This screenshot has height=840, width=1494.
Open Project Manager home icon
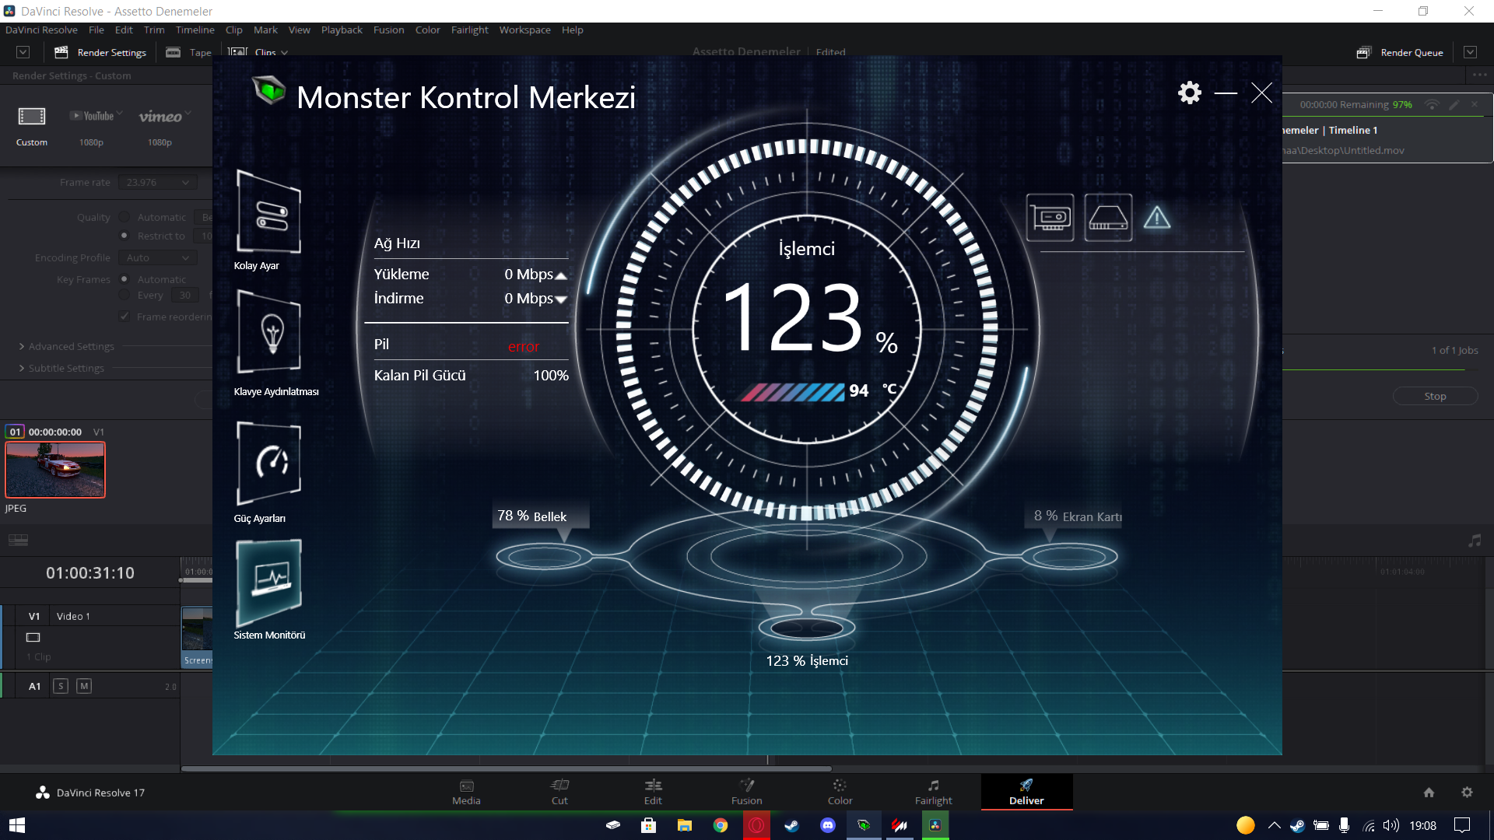pyautogui.click(x=1429, y=793)
